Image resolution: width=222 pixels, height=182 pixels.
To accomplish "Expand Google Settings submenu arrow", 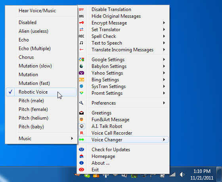I will coord(164,60).
